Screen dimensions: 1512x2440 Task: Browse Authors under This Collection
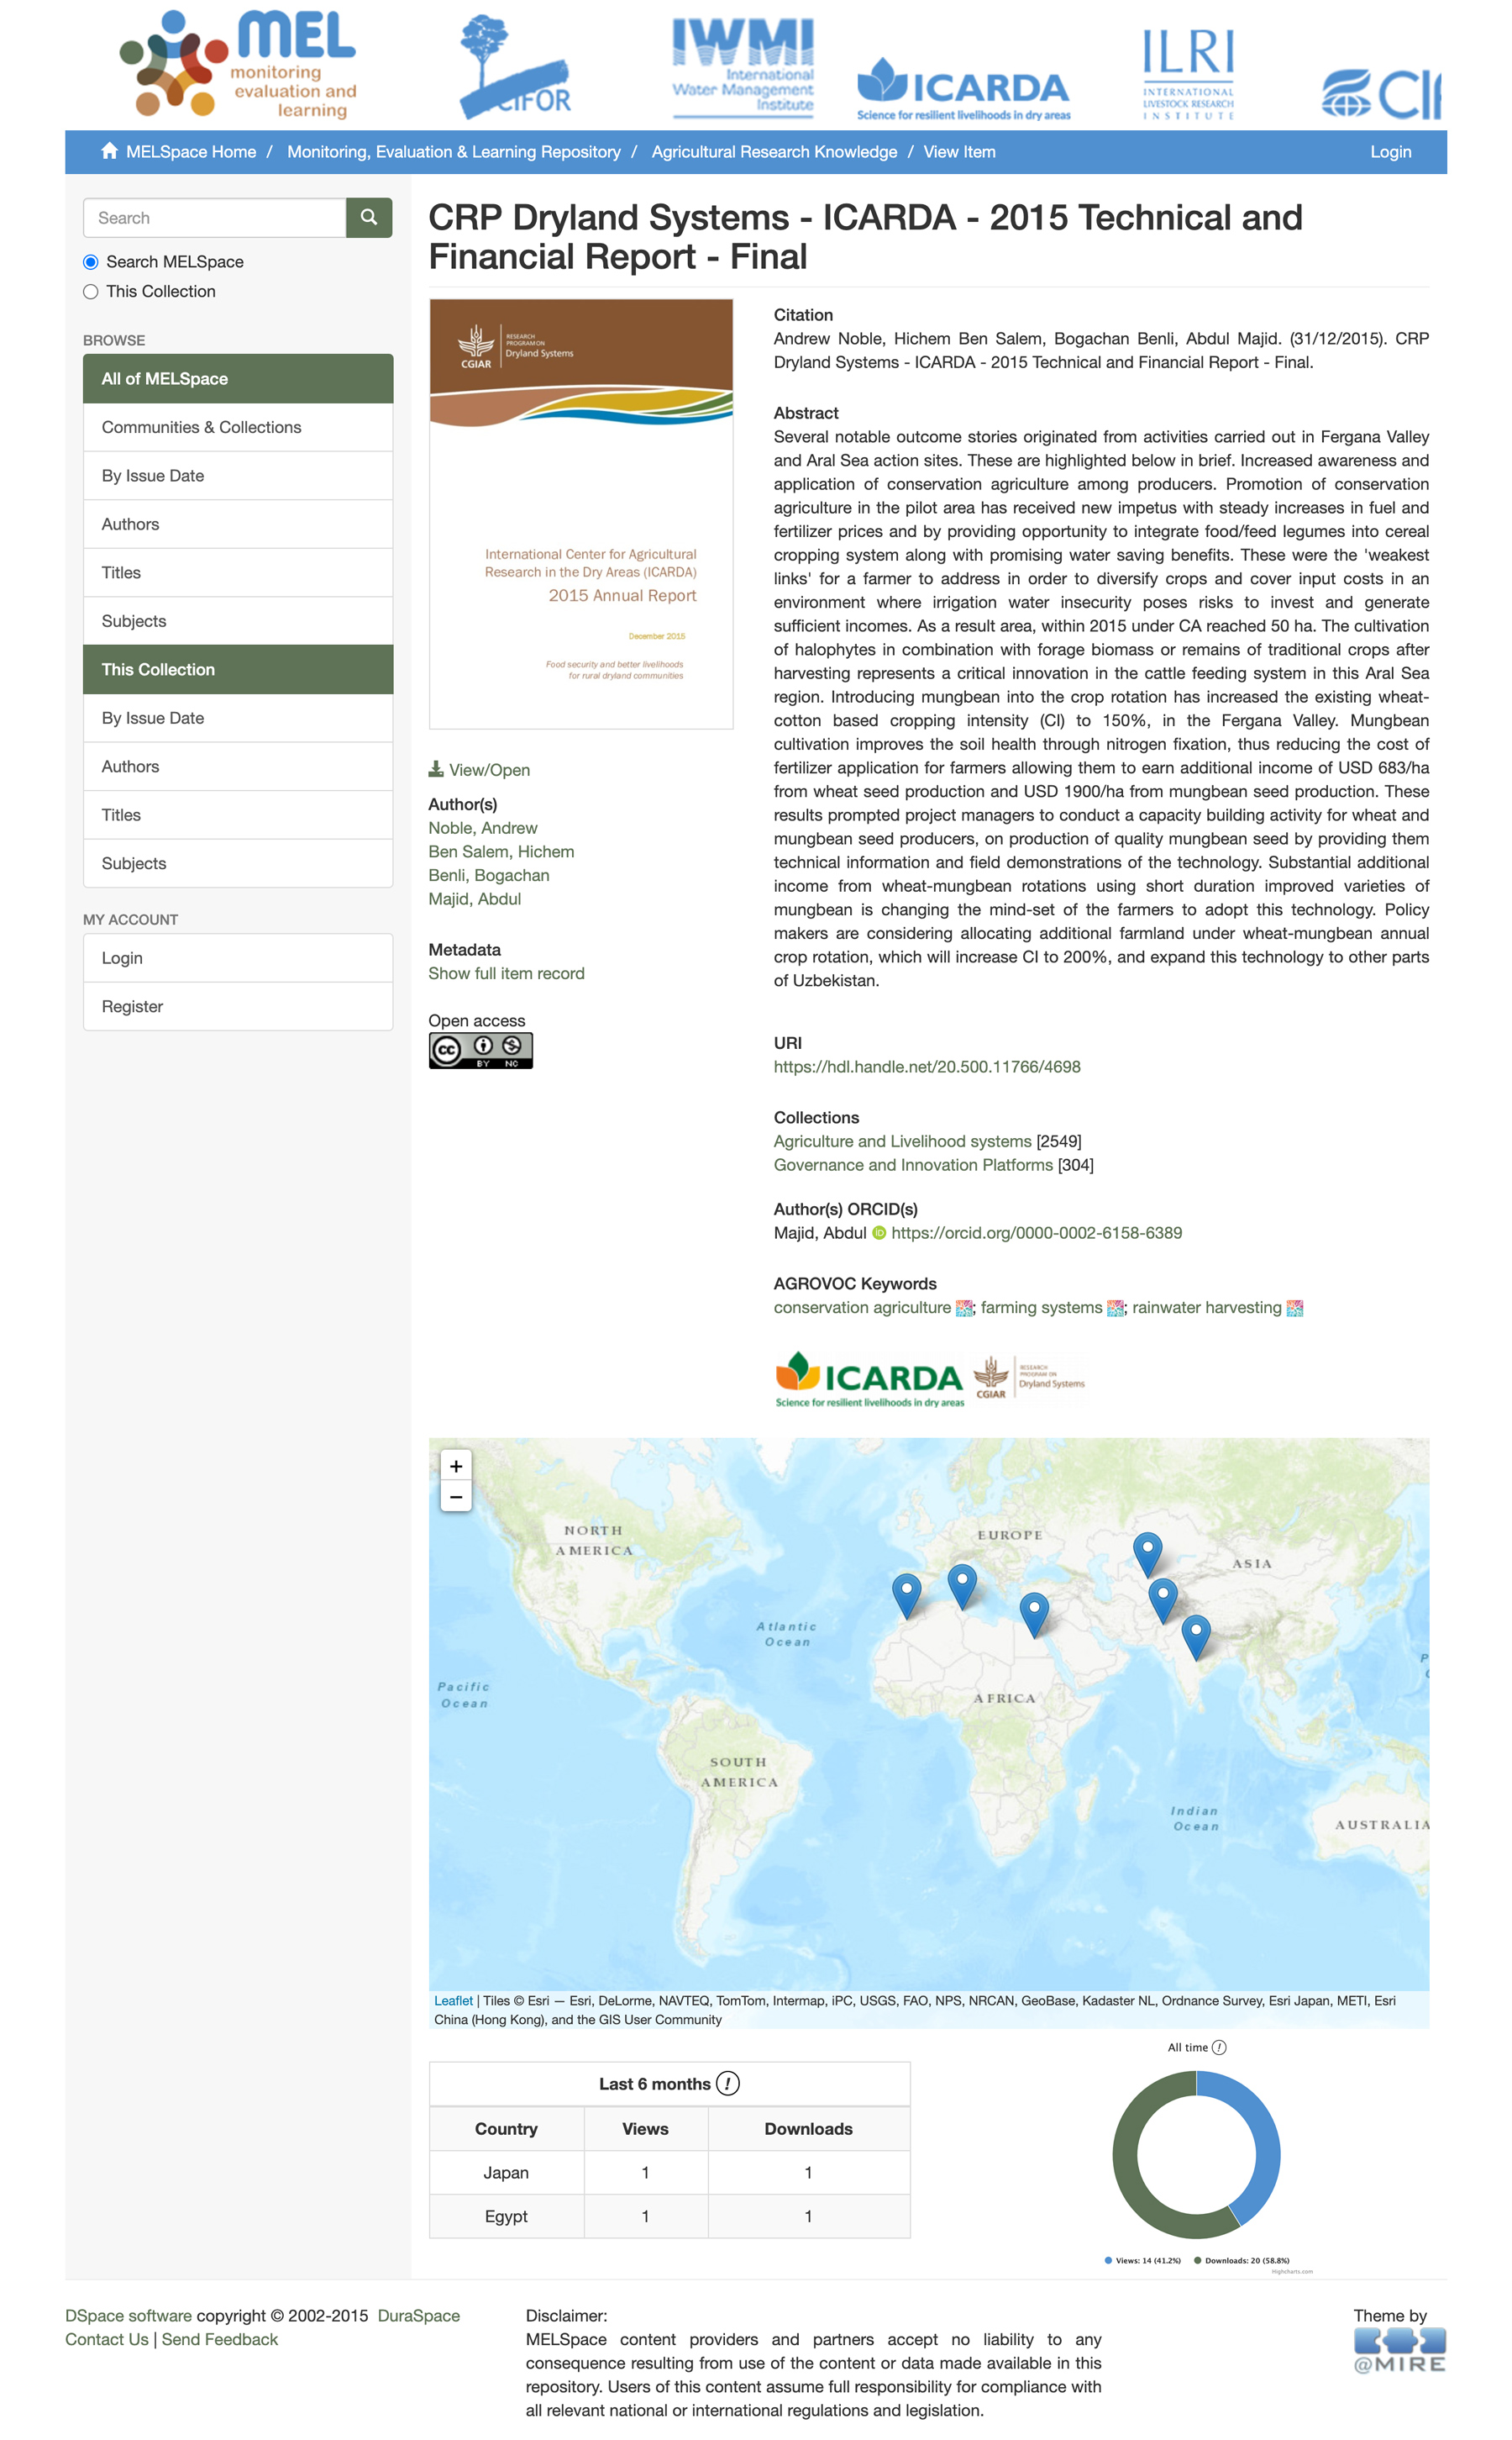[x=238, y=767]
